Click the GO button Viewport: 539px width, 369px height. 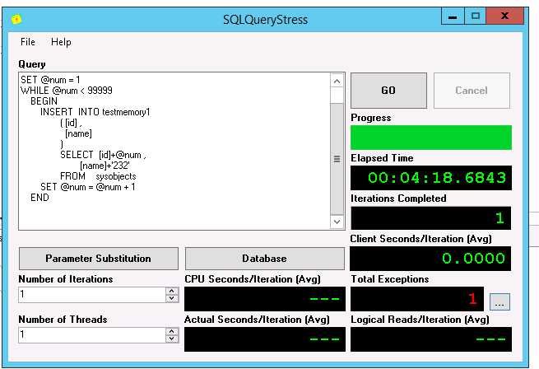(x=388, y=91)
